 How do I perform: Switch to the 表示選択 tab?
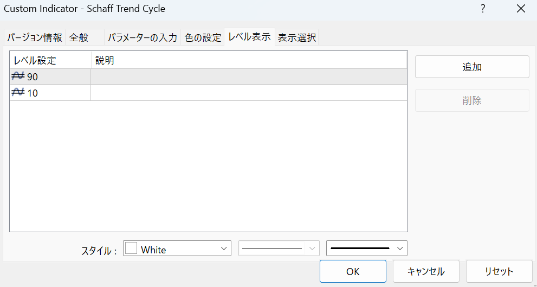tap(296, 37)
